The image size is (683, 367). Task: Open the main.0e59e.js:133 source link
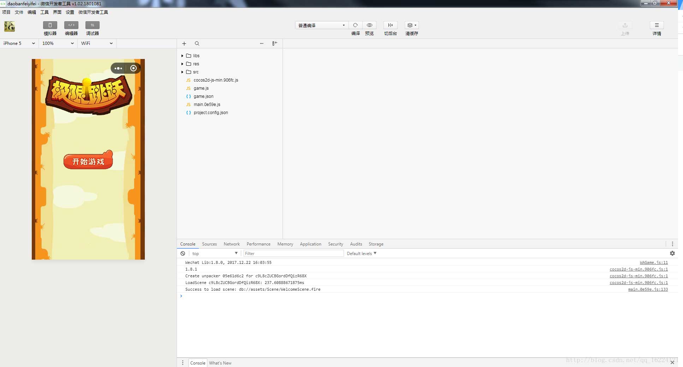point(648,289)
